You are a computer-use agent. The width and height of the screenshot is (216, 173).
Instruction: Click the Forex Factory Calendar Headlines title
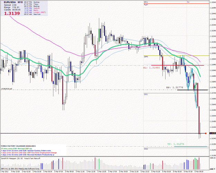[18, 146]
